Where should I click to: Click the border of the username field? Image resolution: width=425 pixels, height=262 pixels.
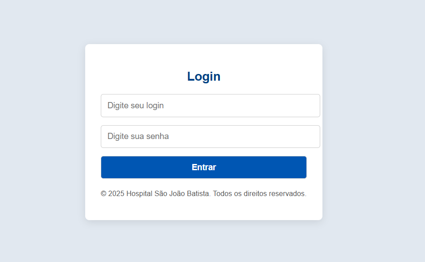(210, 94)
